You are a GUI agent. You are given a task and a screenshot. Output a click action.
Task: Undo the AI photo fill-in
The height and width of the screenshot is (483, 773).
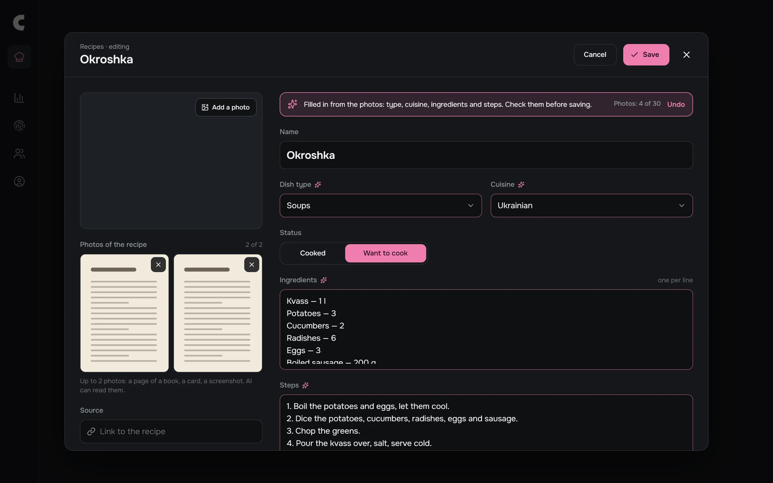click(676, 104)
